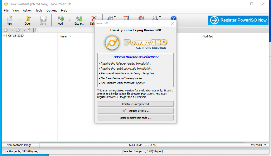Click the Non-bootable Image status label
Viewport: 271px width, 156px height.
(x=19, y=145)
